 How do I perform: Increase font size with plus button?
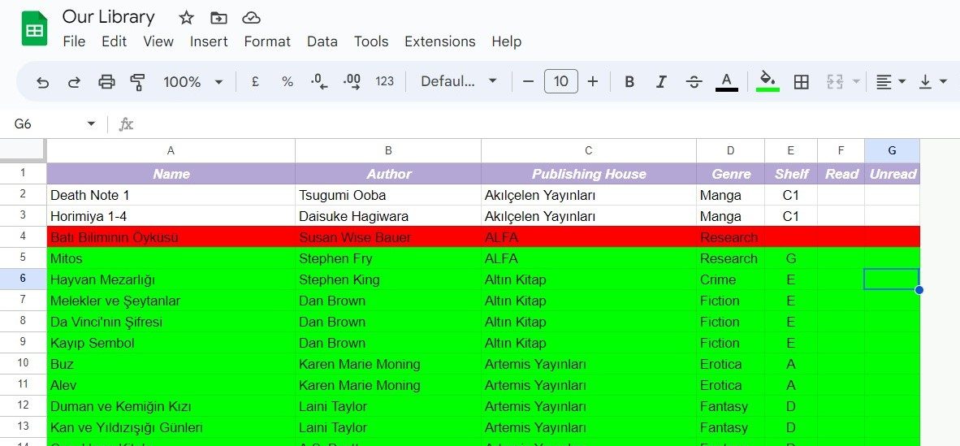(593, 82)
